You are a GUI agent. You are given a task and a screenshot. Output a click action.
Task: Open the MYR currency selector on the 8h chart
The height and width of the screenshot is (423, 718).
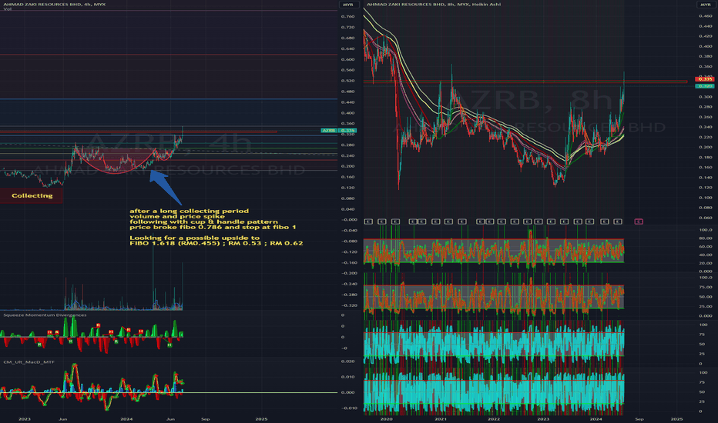(x=706, y=5)
